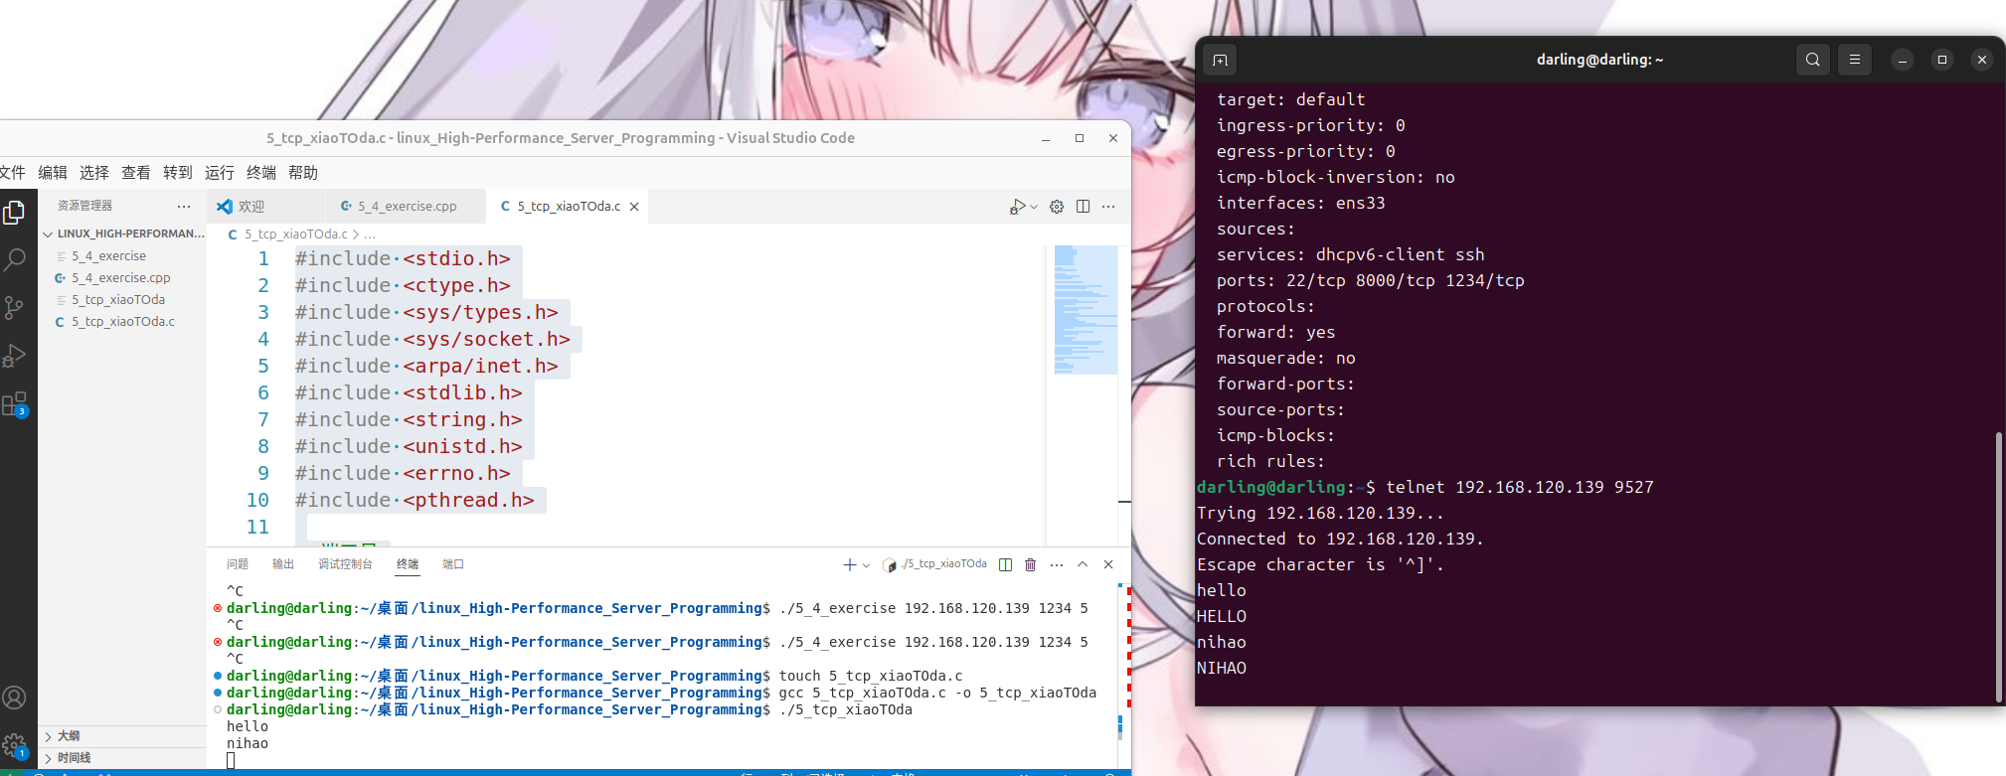This screenshot has height=776, width=2006.
Task: Switch to the 欢迎 tab
Action: click(x=264, y=207)
